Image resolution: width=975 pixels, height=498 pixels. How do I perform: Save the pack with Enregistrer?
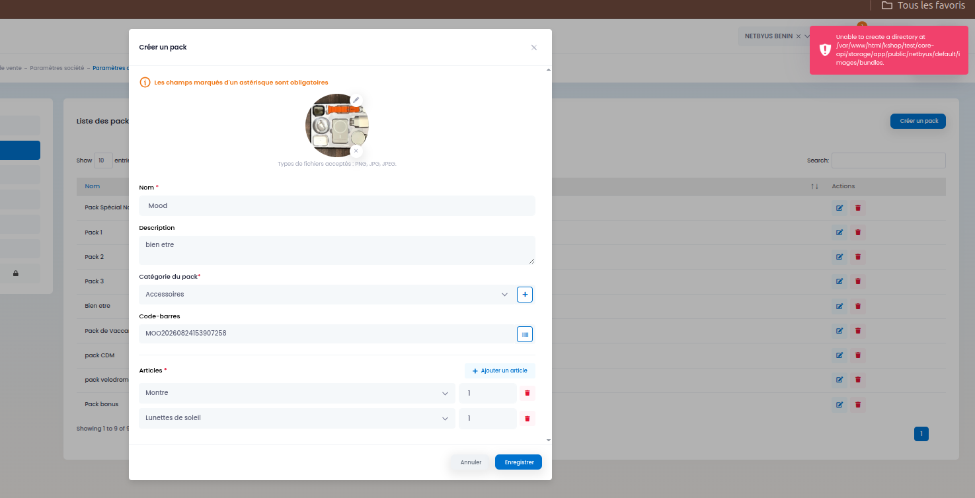[x=519, y=462]
